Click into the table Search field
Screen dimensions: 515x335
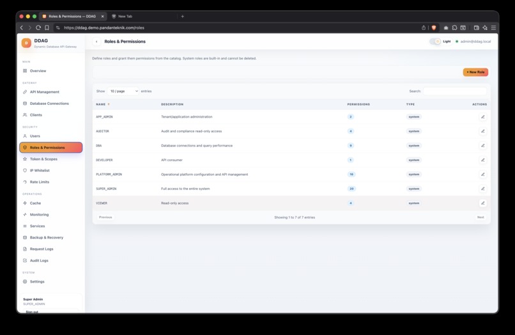(454, 91)
